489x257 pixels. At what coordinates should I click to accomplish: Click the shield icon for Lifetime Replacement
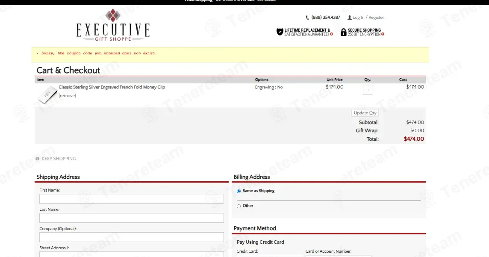coord(280,32)
